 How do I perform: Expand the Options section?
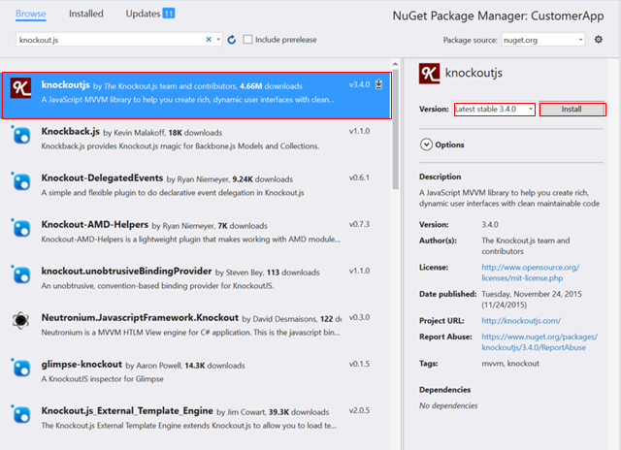coord(426,145)
